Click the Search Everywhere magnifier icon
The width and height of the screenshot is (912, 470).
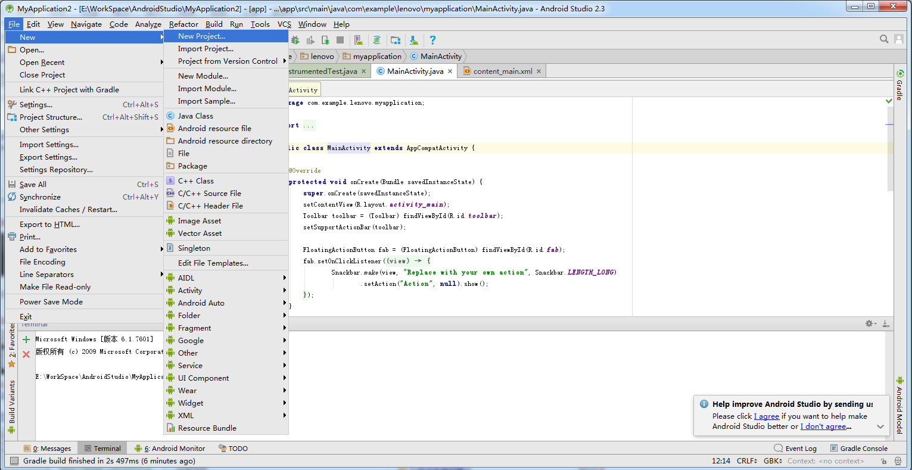coord(884,39)
